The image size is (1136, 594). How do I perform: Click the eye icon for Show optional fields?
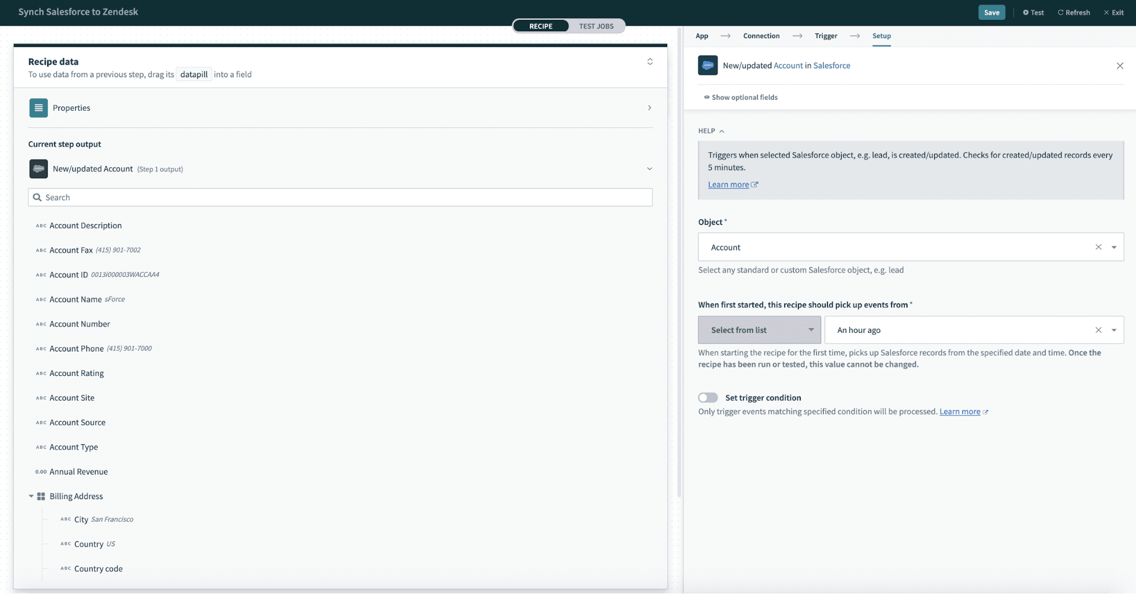tap(708, 97)
